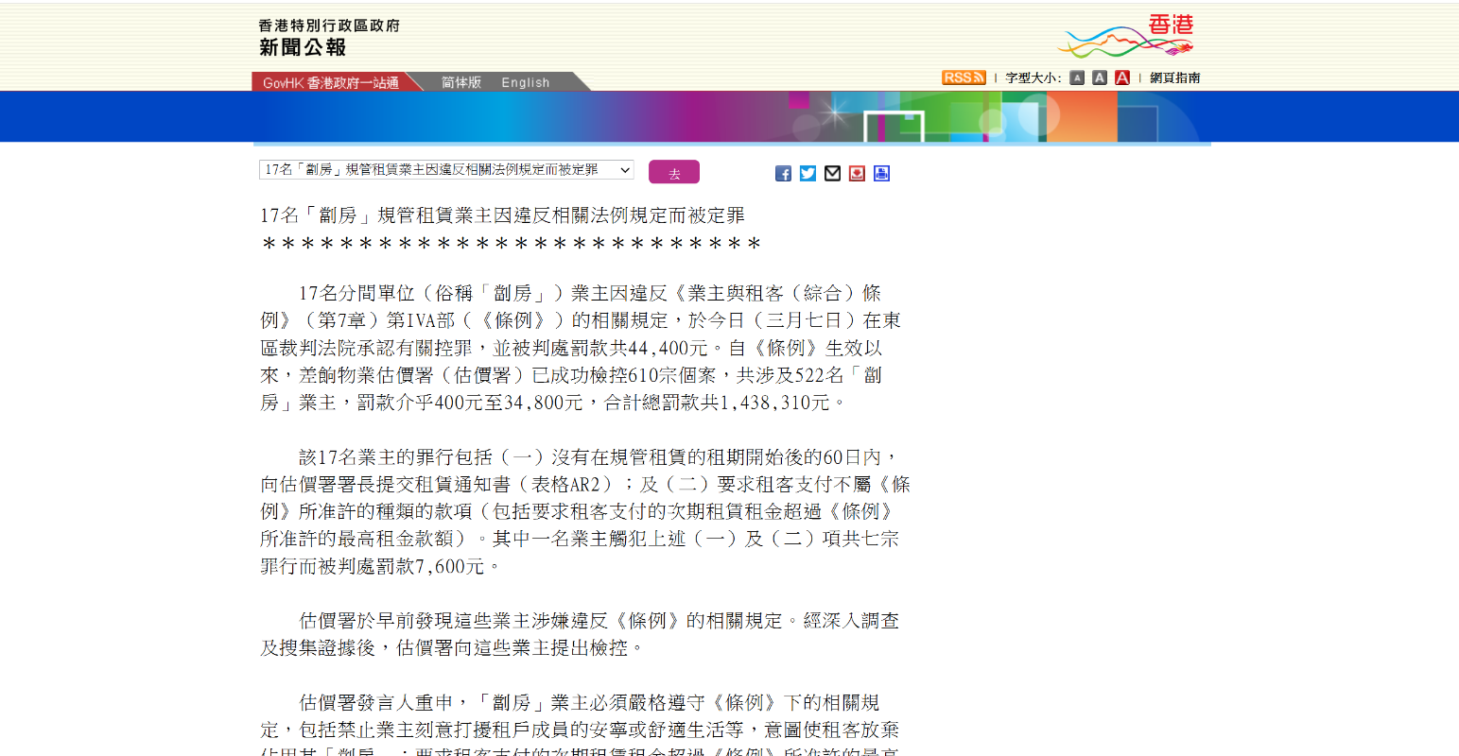The width and height of the screenshot is (1459, 756).
Task: Switch to 简体版 simplified Chinese version
Action: click(x=461, y=83)
